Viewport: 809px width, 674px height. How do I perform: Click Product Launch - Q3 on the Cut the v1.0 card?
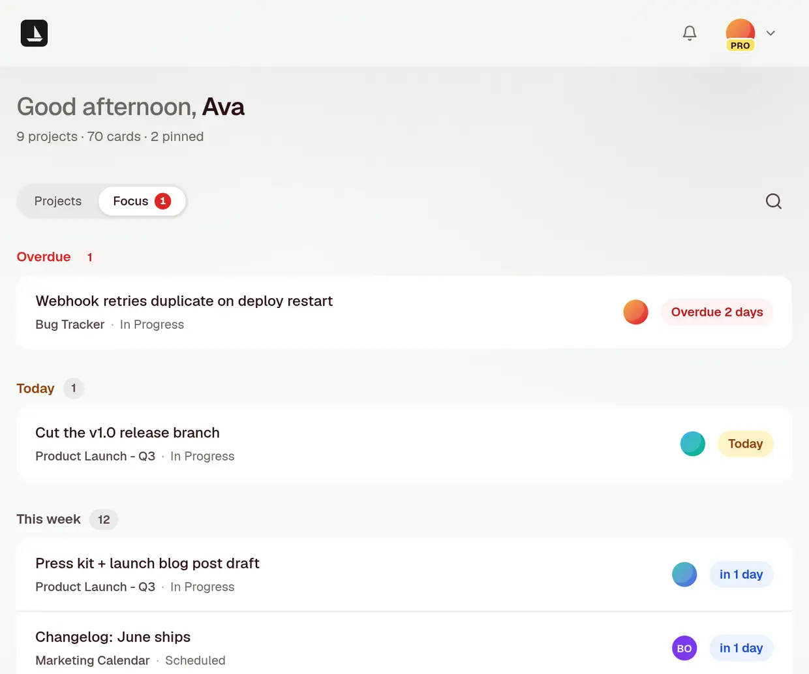click(95, 456)
